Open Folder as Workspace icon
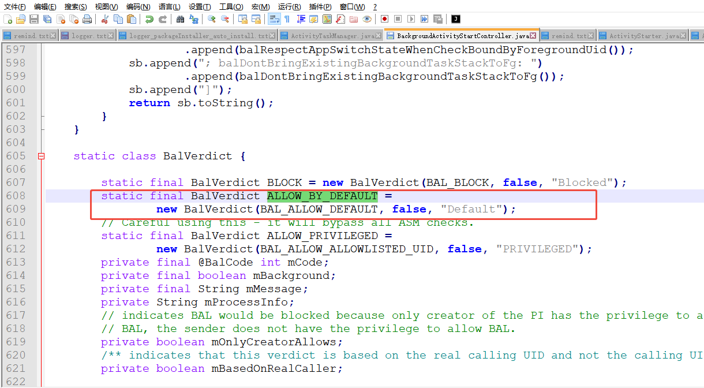 (353, 19)
